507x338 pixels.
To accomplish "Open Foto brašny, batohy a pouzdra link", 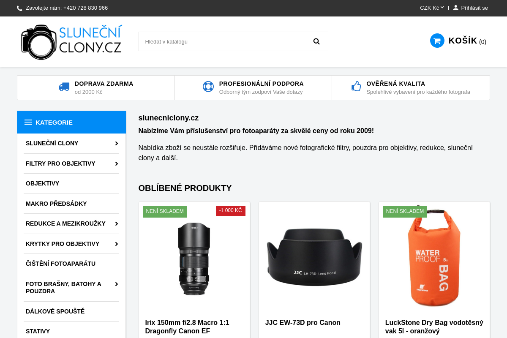I will click(x=63, y=288).
